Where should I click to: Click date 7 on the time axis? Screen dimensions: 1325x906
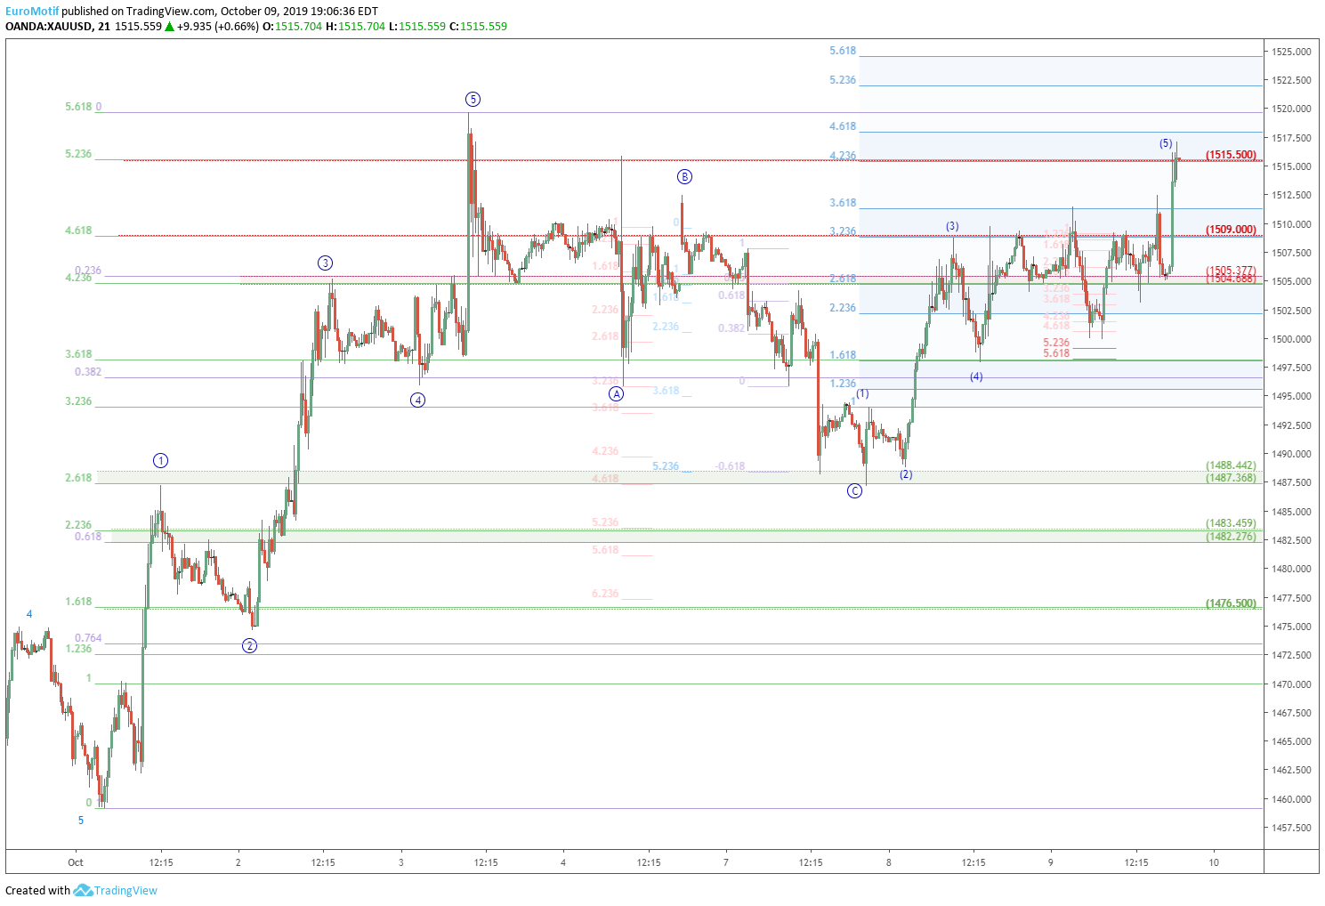726,862
